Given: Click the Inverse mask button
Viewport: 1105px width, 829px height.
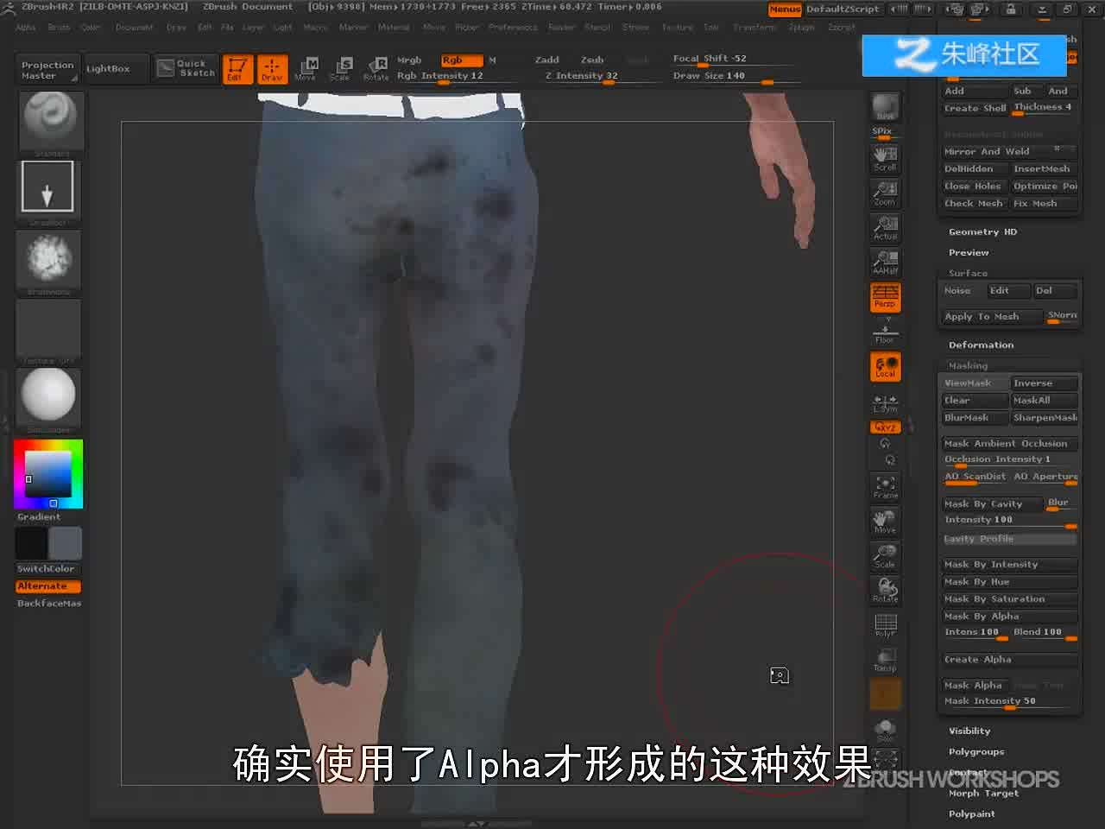Looking at the screenshot, I should tap(1044, 383).
